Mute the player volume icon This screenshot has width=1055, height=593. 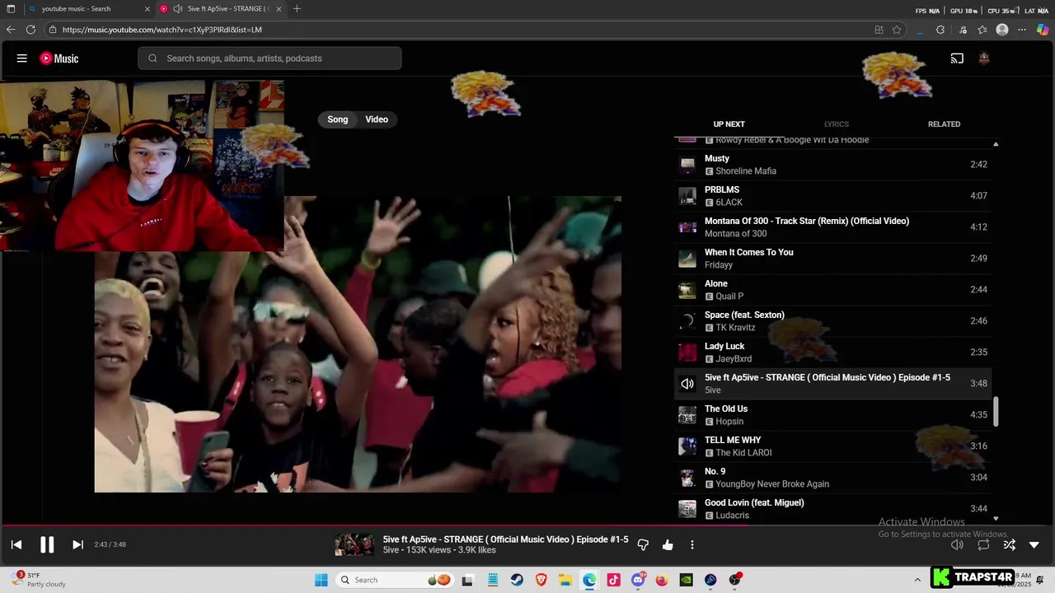(957, 544)
